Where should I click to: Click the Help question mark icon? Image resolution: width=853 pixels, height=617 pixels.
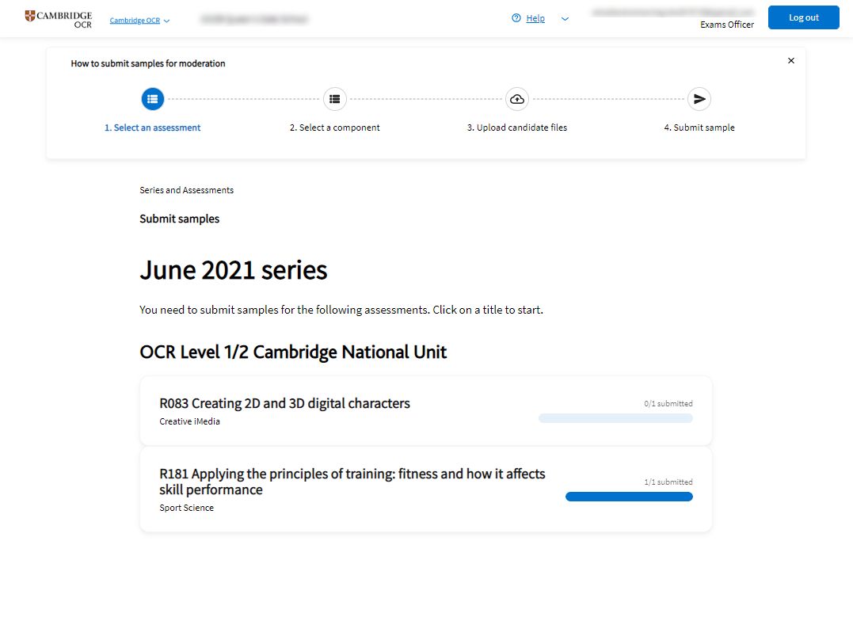(x=516, y=18)
